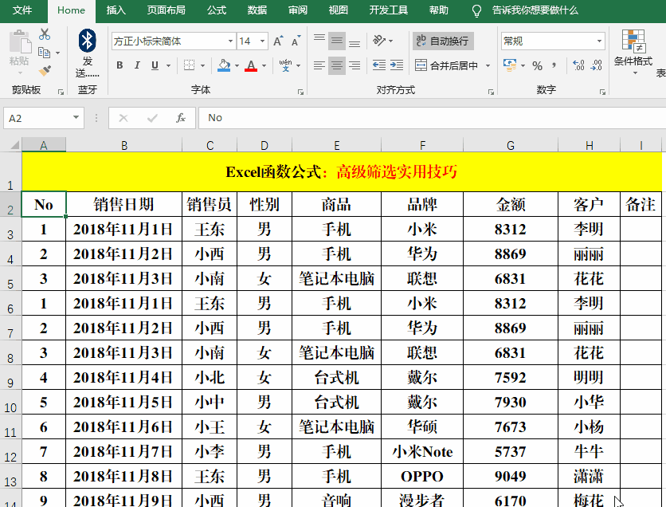
Task: Click the Increase Indent icon
Action: coord(395,65)
